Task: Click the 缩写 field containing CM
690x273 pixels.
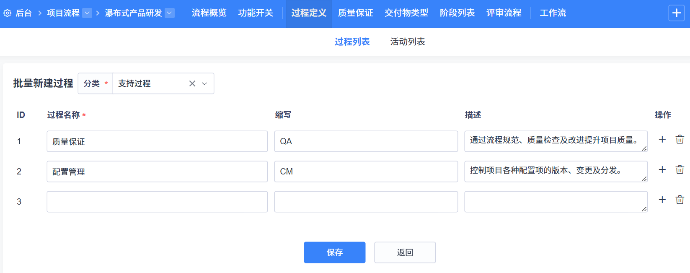Action: click(366, 172)
